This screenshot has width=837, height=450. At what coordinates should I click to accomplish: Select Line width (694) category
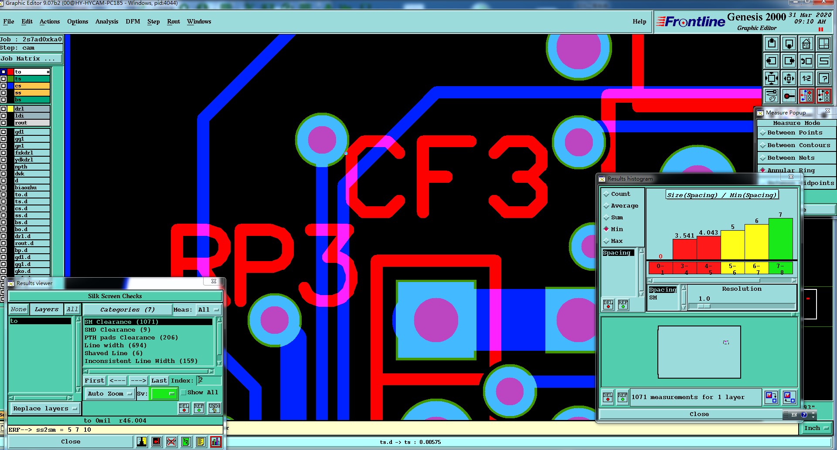[x=116, y=346]
